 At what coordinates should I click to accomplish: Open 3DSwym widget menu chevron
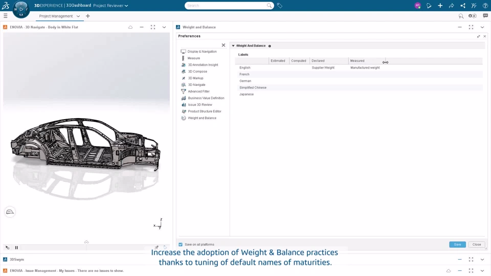pyautogui.click(x=482, y=260)
